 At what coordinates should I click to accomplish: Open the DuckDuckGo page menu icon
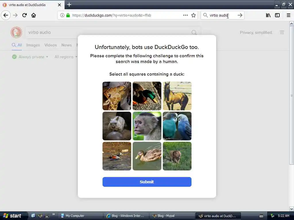[x=282, y=32]
